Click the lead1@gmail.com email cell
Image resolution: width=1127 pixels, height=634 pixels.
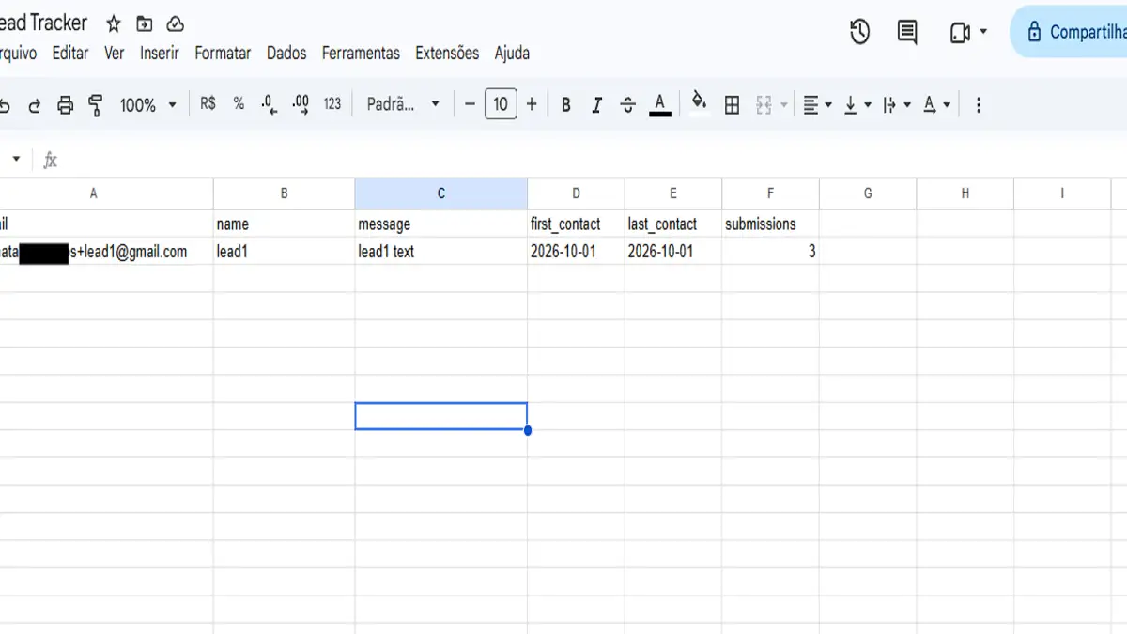pyautogui.click(x=106, y=252)
